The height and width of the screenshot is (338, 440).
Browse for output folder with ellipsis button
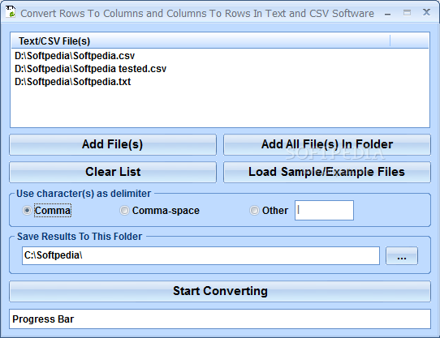click(402, 255)
